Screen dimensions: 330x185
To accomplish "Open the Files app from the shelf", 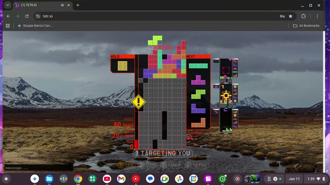I will pyautogui.click(x=49, y=179).
